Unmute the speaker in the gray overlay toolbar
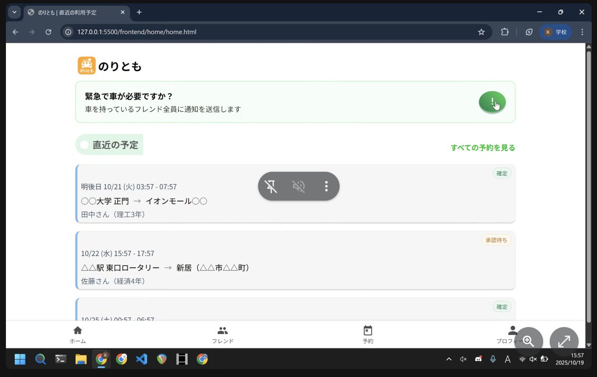Viewport: 597px width, 377px height. pos(298,187)
